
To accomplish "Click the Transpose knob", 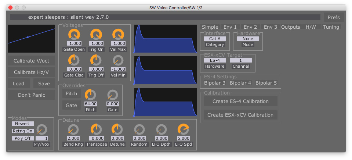I will pyautogui.click(x=96, y=129).
